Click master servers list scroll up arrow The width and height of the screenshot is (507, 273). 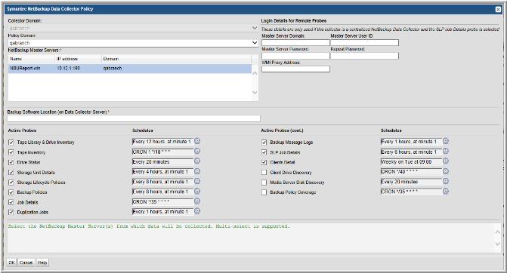coord(255,74)
